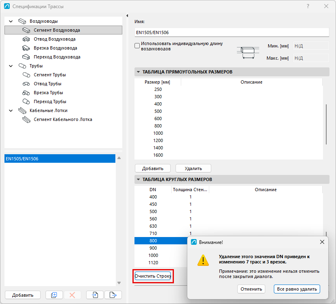Click the rectangular sizes table scrollbar
336x304 pixels.
326,124
